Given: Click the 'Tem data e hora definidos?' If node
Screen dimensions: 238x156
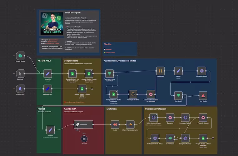Looking at the screenshot, I should click(110, 74).
